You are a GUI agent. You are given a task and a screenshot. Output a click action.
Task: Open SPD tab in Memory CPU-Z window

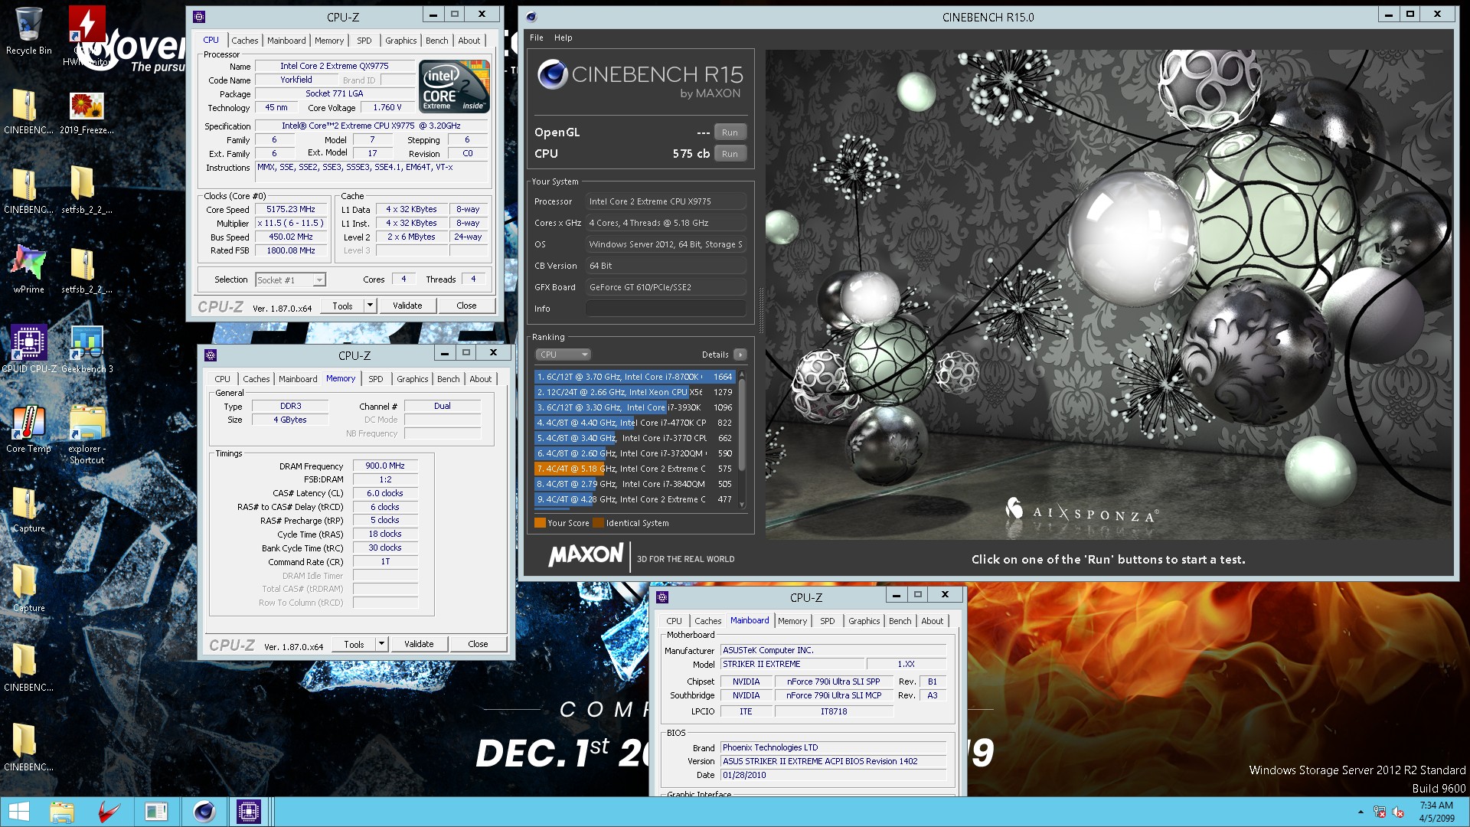[x=375, y=379]
